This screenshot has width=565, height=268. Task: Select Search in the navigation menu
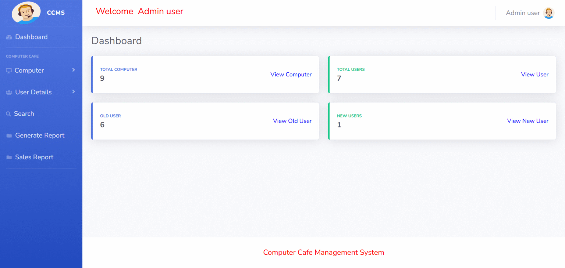pyautogui.click(x=24, y=113)
